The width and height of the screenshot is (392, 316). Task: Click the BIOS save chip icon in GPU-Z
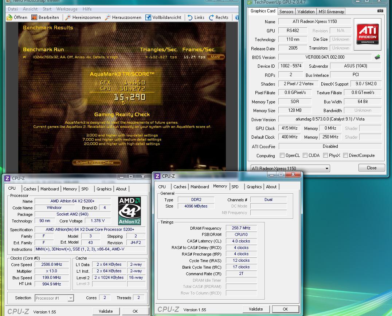377,57
